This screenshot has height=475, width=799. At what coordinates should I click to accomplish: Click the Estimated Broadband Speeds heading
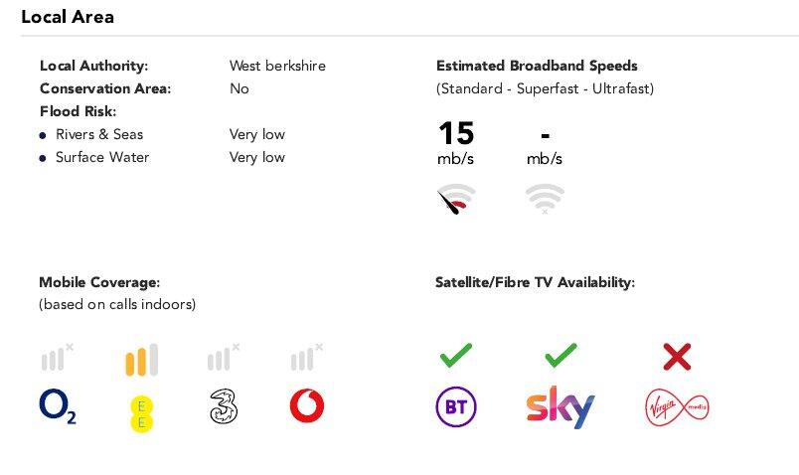click(x=538, y=66)
